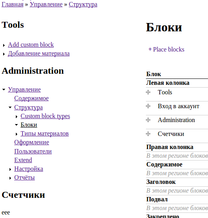Click the drag handle beside Вход в аккаунт

pos(148,106)
